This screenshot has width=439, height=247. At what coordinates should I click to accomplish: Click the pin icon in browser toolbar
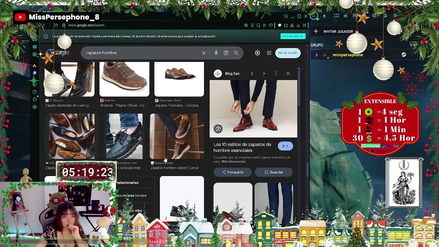pos(252,25)
